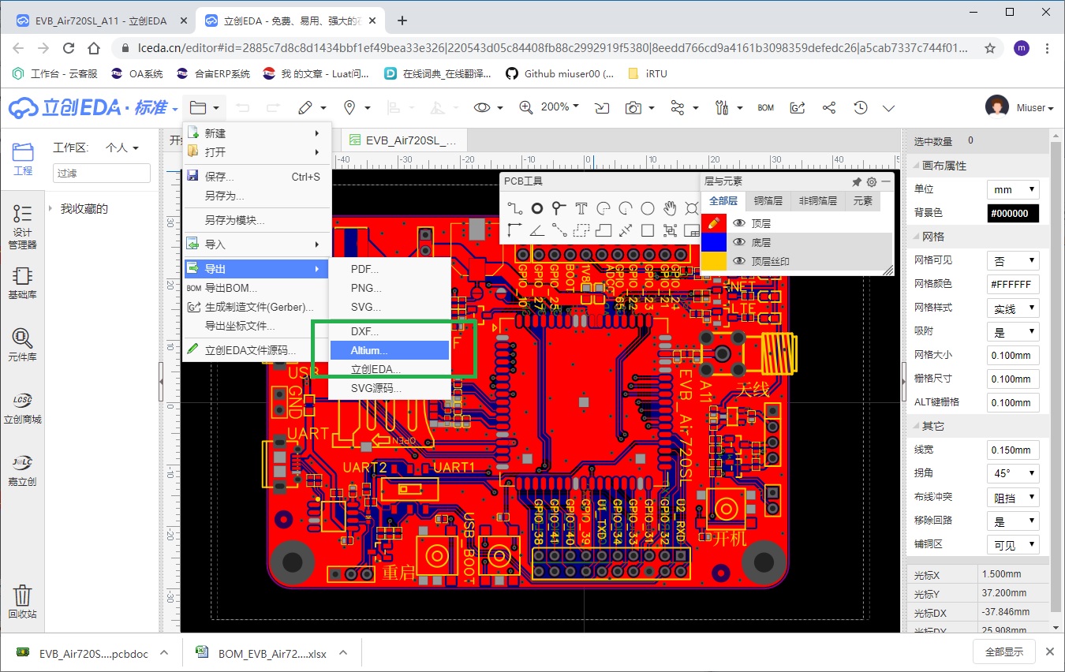Open the Github miuser00 bookmark
Image resolution: width=1065 pixels, height=672 pixels.
tap(559, 73)
